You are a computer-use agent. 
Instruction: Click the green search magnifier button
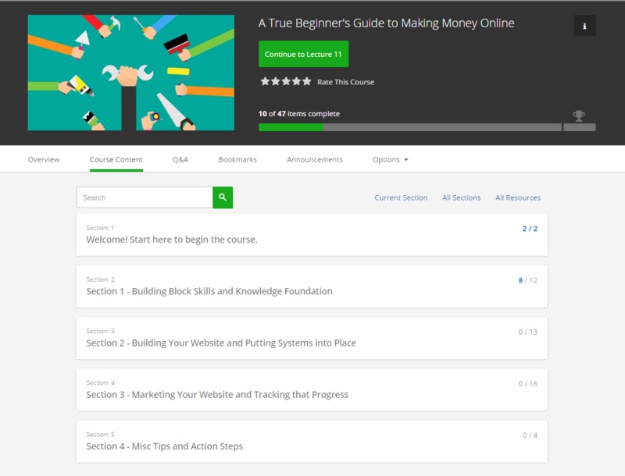pos(223,197)
